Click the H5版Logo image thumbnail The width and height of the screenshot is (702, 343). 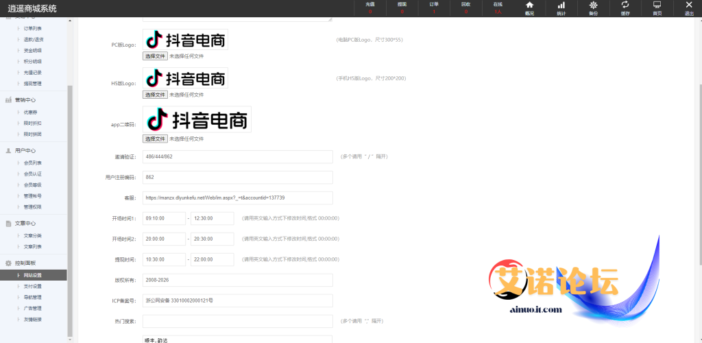185,78
